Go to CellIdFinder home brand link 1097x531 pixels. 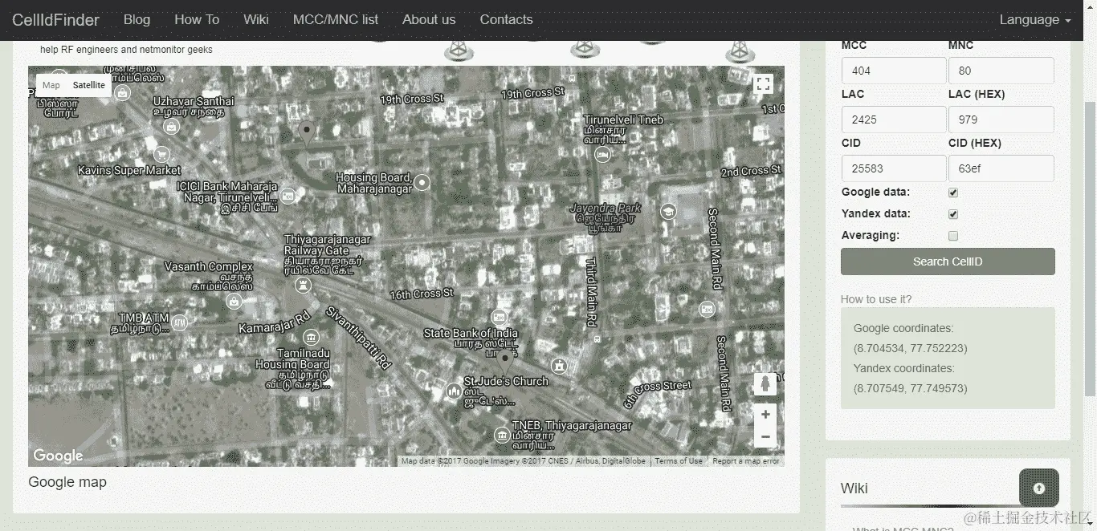point(55,20)
